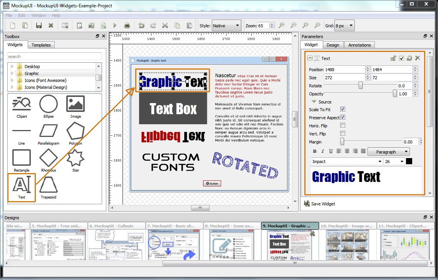Open the Window menu
438x280 pixels.
pyautogui.click(x=39, y=15)
